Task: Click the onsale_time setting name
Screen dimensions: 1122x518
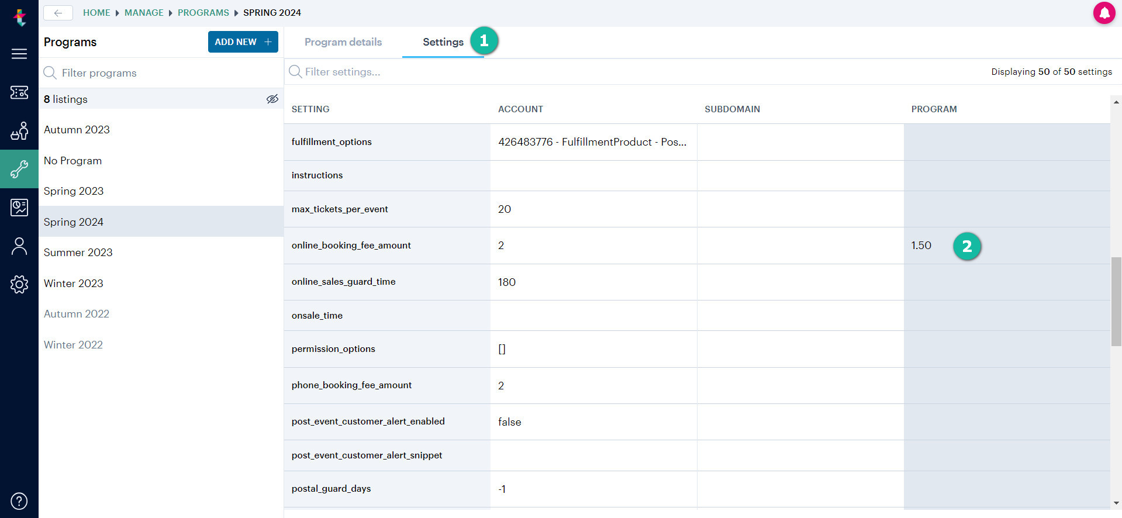Action: (317, 316)
